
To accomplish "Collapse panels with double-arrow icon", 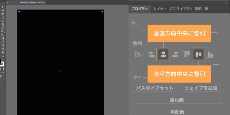I will pyautogui.click(x=226, y=3).
